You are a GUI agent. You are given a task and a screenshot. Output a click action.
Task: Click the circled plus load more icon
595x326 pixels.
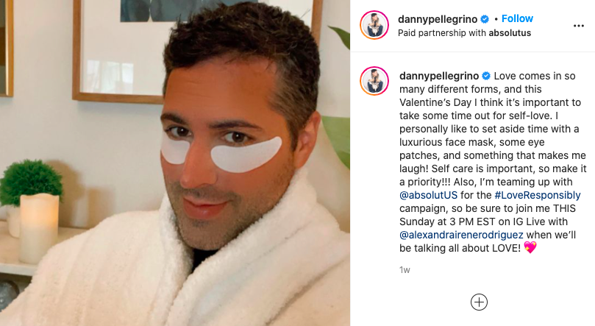(479, 302)
